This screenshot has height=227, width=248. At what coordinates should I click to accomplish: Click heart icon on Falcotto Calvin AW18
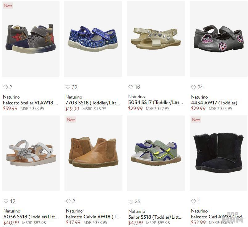coord(68,201)
